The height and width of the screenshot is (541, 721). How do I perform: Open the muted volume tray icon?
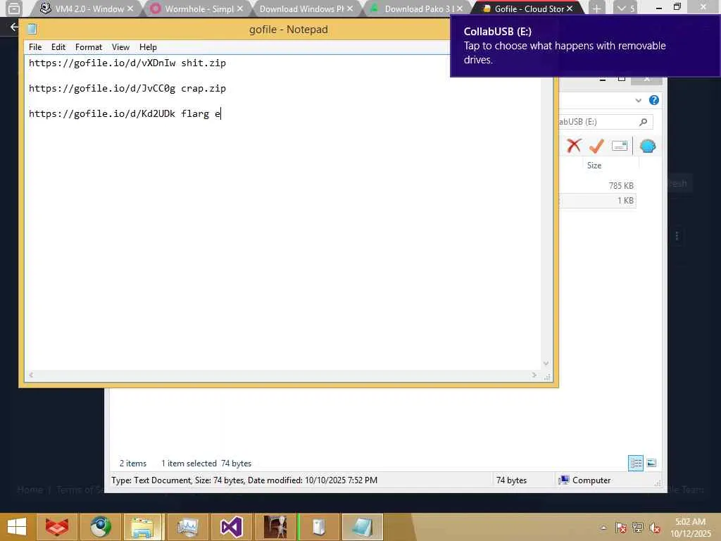pyautogui.click(x=654, y=528)
